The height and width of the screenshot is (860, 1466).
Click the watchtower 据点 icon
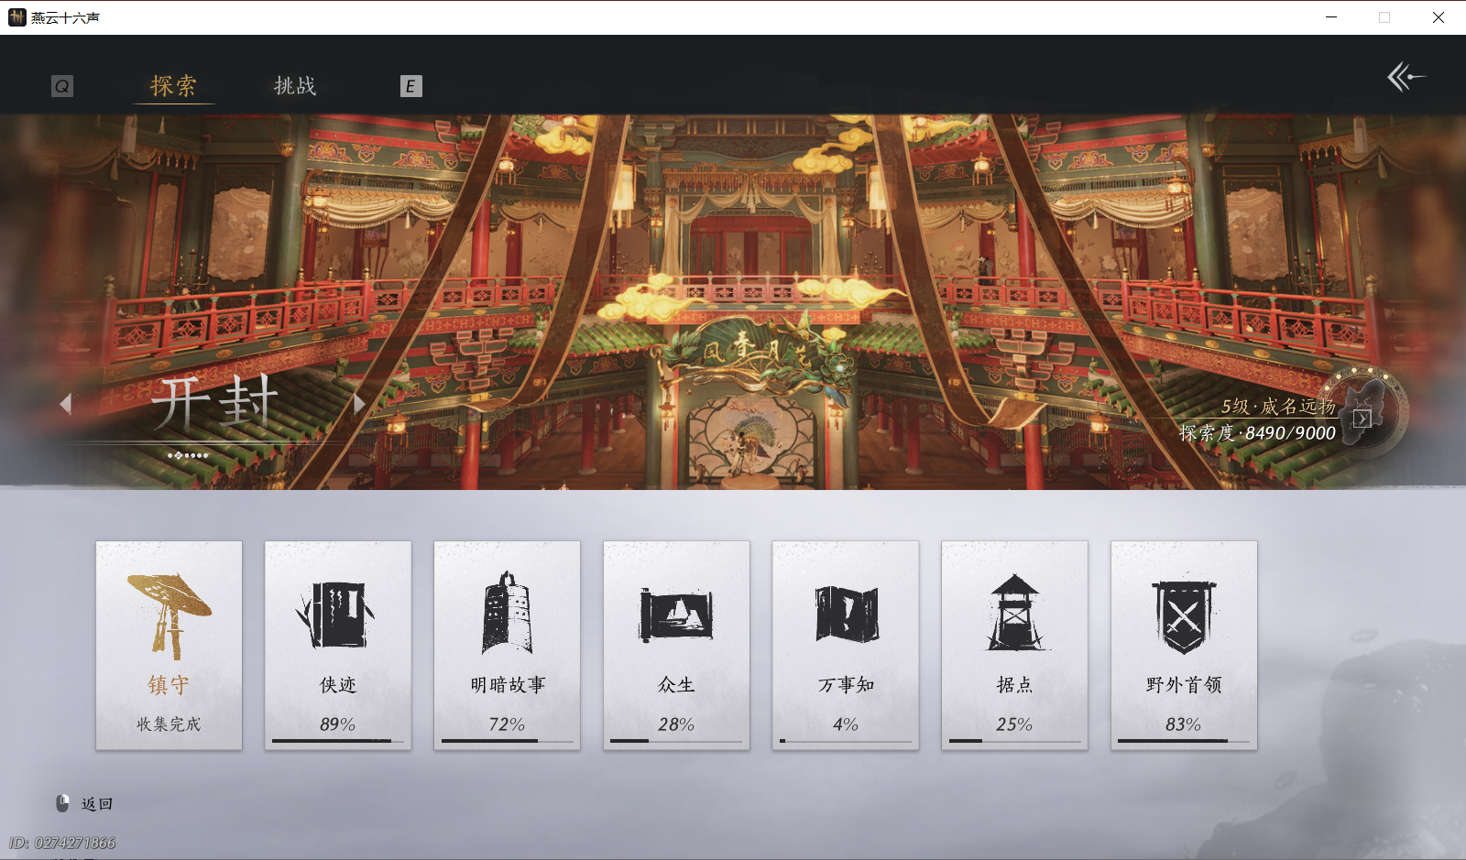coord(1015,613)
